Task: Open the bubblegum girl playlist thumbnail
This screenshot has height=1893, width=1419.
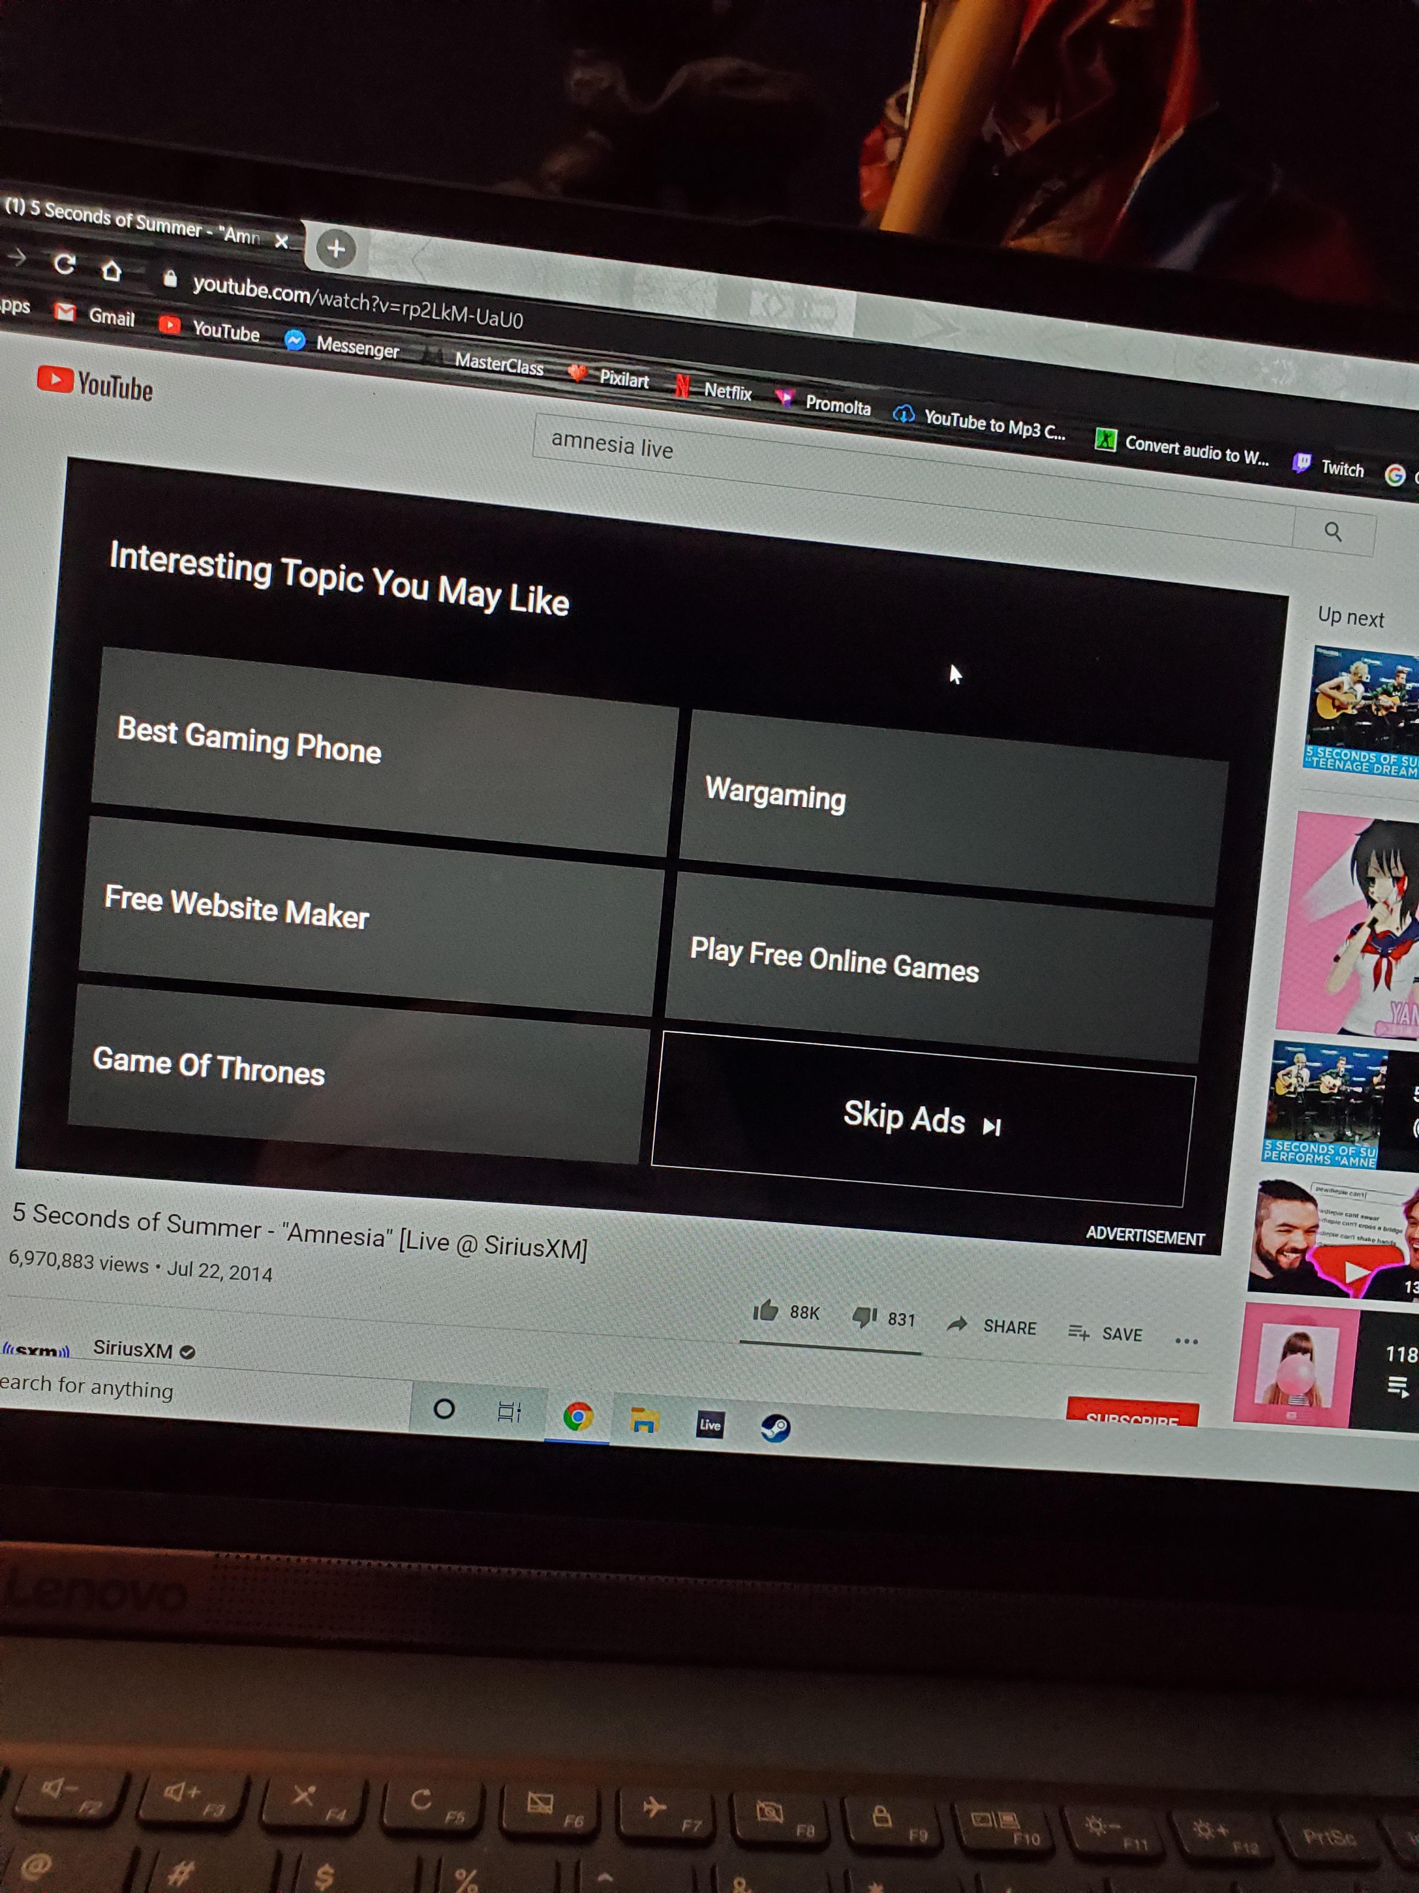Action: coord(1327,1367)
